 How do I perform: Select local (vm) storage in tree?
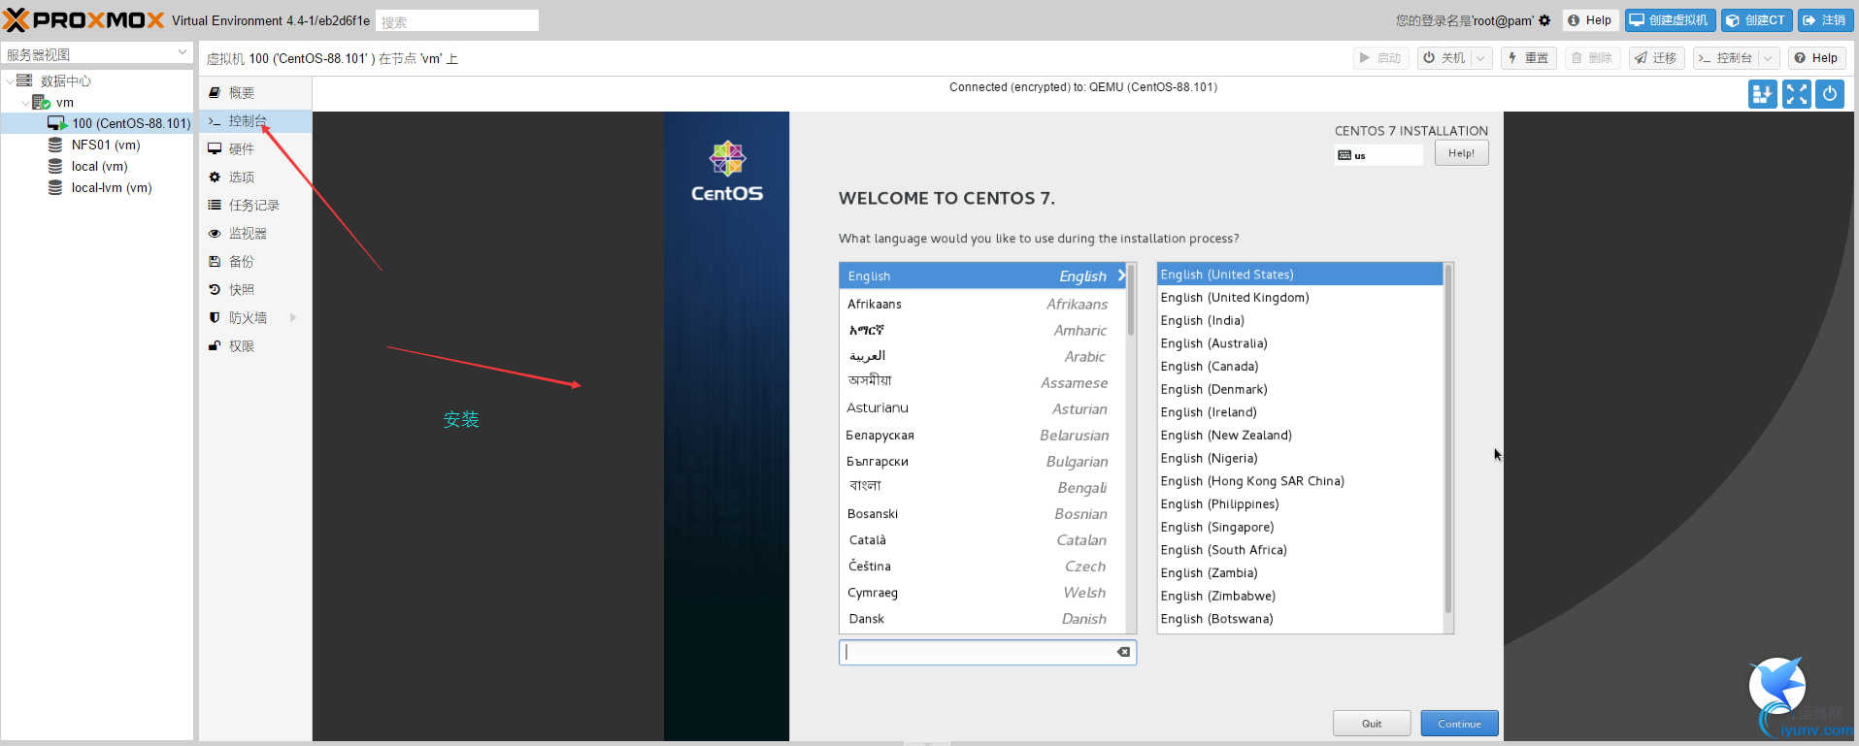tap(97, 166)
